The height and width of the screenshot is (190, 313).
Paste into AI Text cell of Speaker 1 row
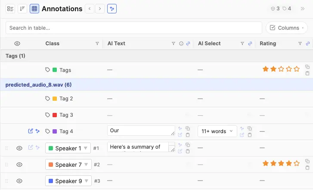(188, 151)
